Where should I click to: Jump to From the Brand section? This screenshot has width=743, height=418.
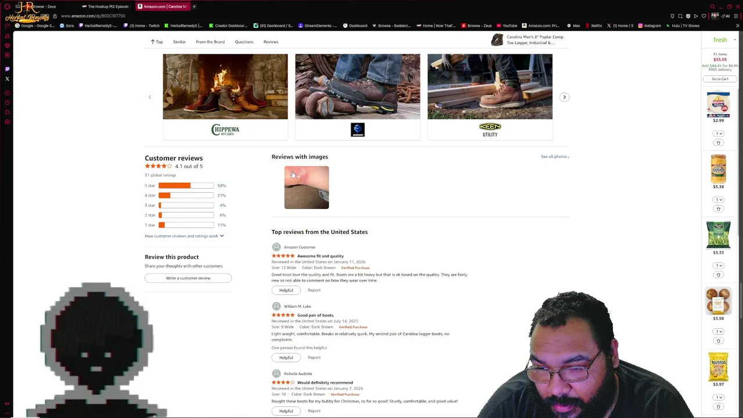[x=210, y=42]
